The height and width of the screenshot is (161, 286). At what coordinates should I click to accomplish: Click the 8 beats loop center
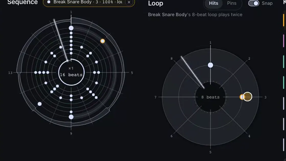coord(210,97)
